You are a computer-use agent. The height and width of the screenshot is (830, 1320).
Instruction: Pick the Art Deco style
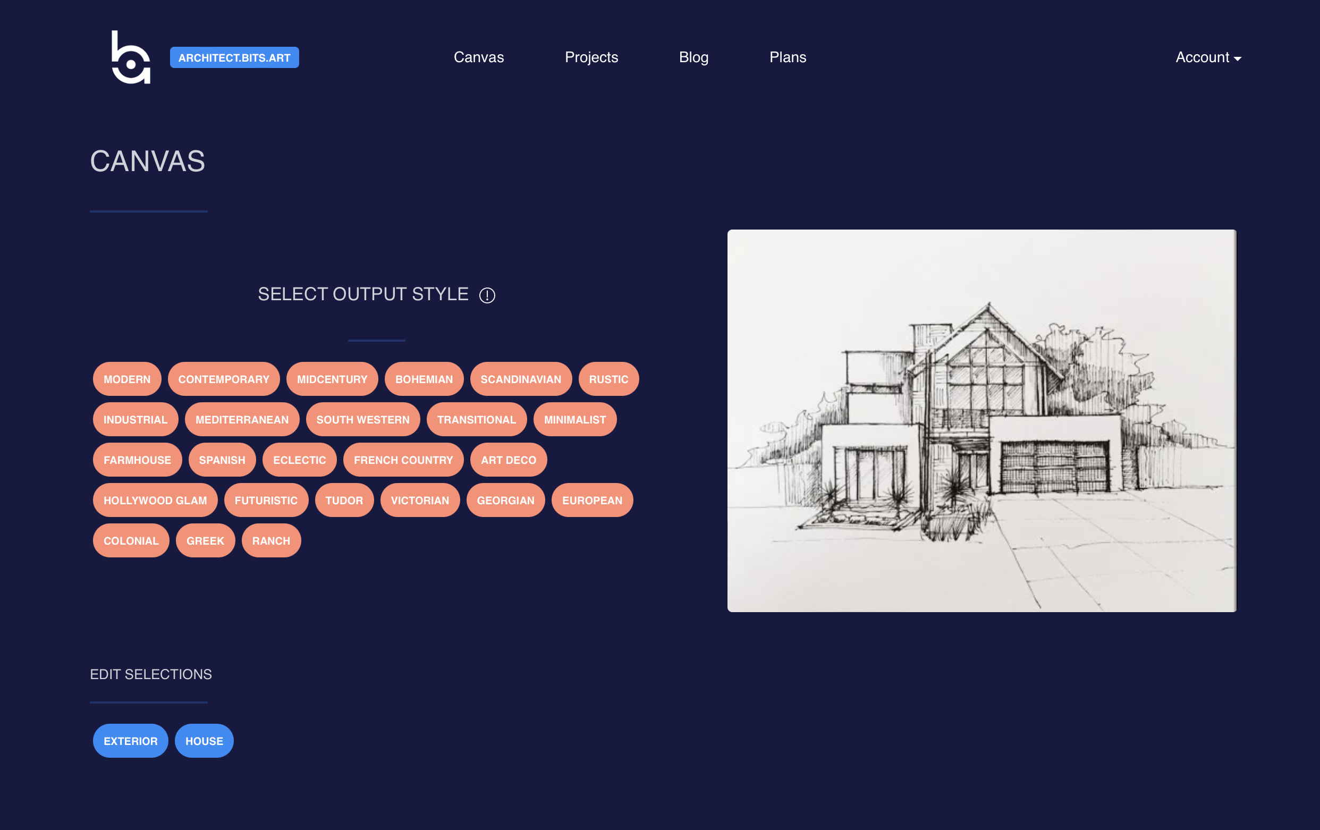coord(508,460)
